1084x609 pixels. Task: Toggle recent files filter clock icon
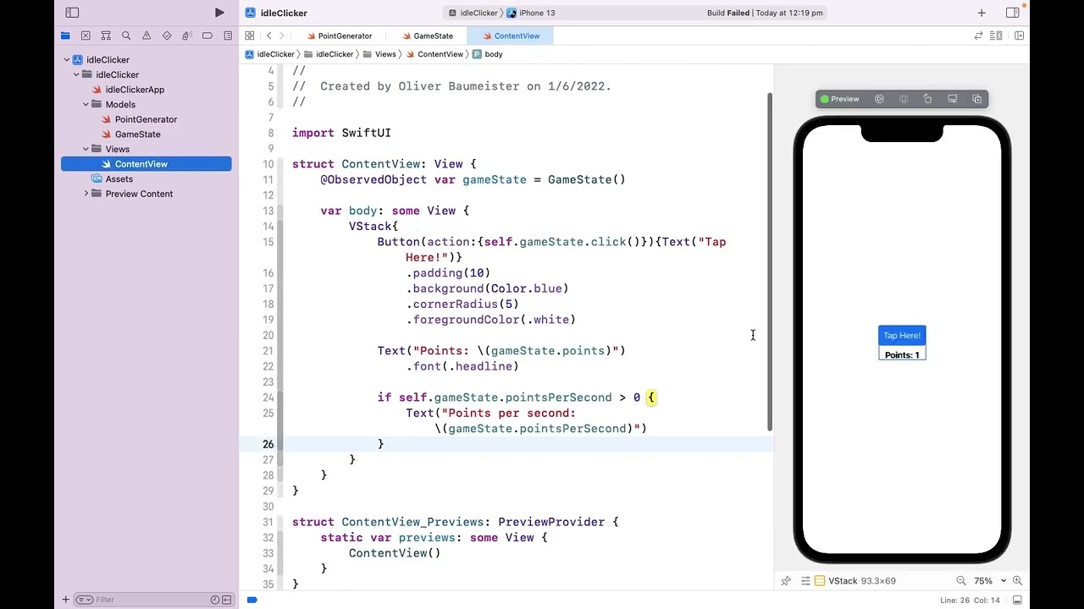pos(214,600)
